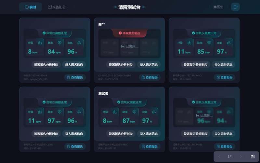This screenshot has height=163, width=260.
Task: Open 查看报告 for the 旧电平芯片2 device
Action: pyautogui.click(x=224, y=147)
